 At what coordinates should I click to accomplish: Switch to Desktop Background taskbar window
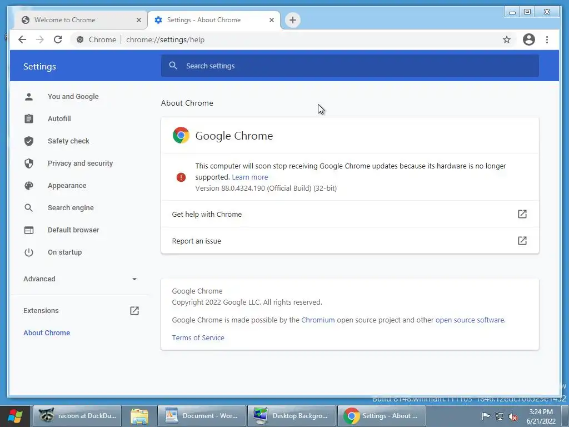click(291, 416)
